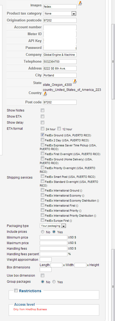This screenshot has height=321, width=115.
Task: Enable the Show ETA checkbox
Action: pos(42,116)
